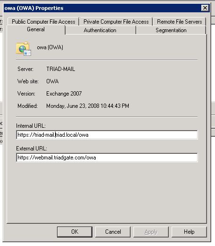Click the Web site: field label

28,81
